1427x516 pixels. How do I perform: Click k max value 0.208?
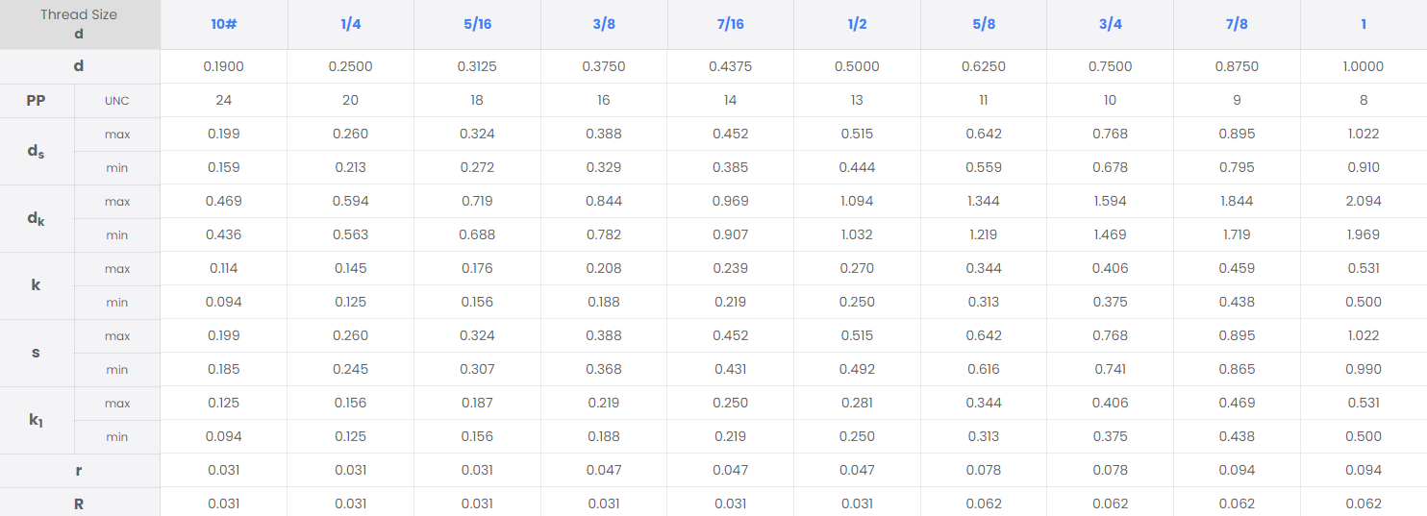[604, 268]
